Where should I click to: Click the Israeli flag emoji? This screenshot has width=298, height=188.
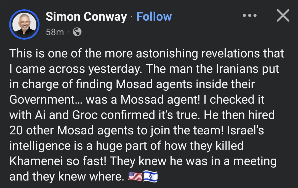(x=150, y=177)
